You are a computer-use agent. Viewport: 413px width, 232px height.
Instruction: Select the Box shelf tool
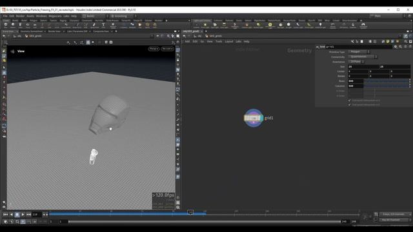(6, 25)
